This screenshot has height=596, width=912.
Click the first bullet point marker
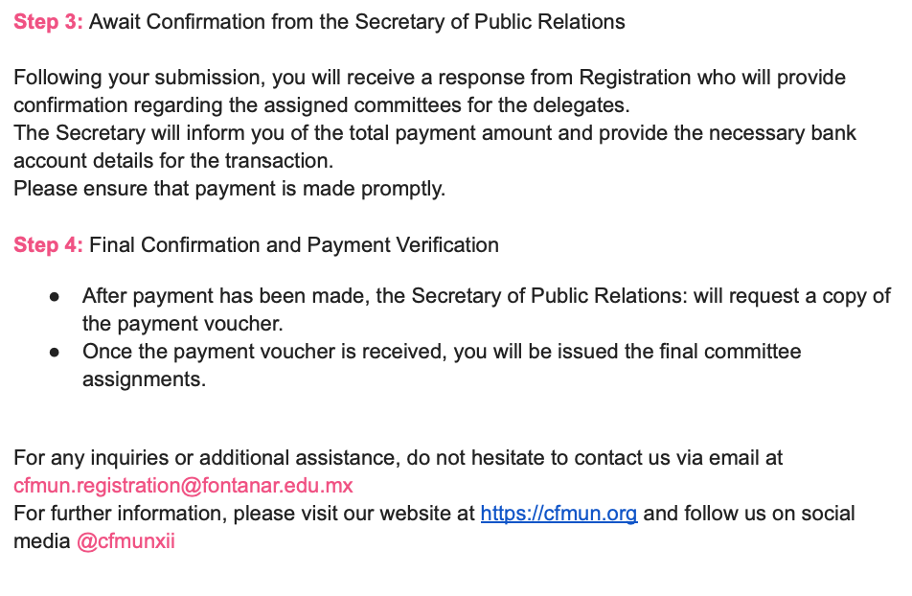[56, 297]
